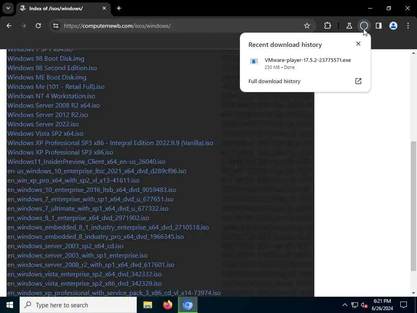Open Windows 98 Second Edition.iso link
The width and height of the screenshot is (417, 313).
click(52, 68)
